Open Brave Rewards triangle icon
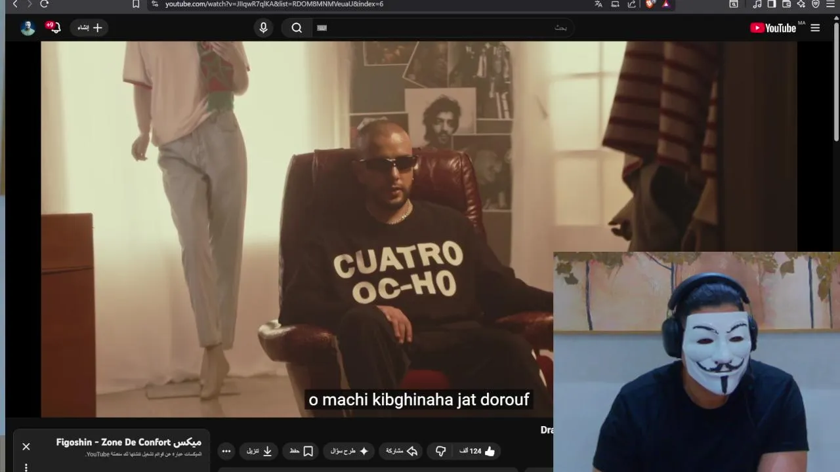Screen dimensions: 840x472 [x=665, y=4]
